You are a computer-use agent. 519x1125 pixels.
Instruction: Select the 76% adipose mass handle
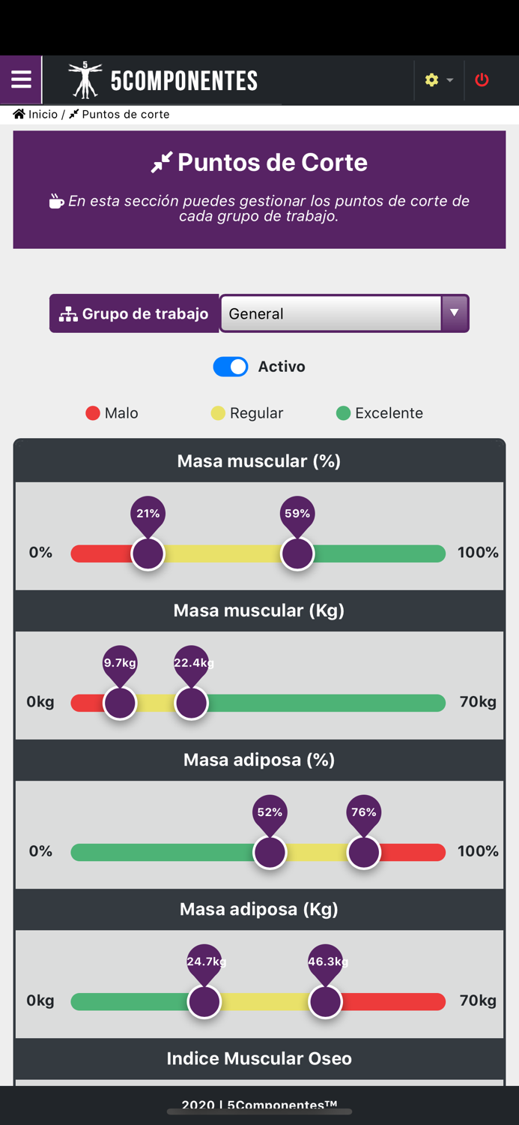coord(364,852)
